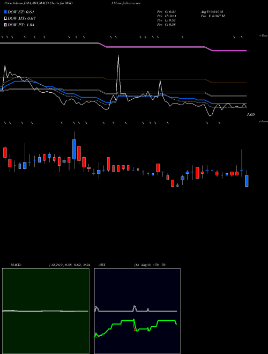Click the ADX panel title label
Screen dimensions: 268x354
[102, 265]
